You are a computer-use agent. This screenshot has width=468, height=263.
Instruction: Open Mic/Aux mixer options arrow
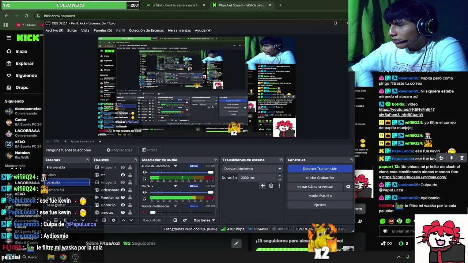(175, 186)
